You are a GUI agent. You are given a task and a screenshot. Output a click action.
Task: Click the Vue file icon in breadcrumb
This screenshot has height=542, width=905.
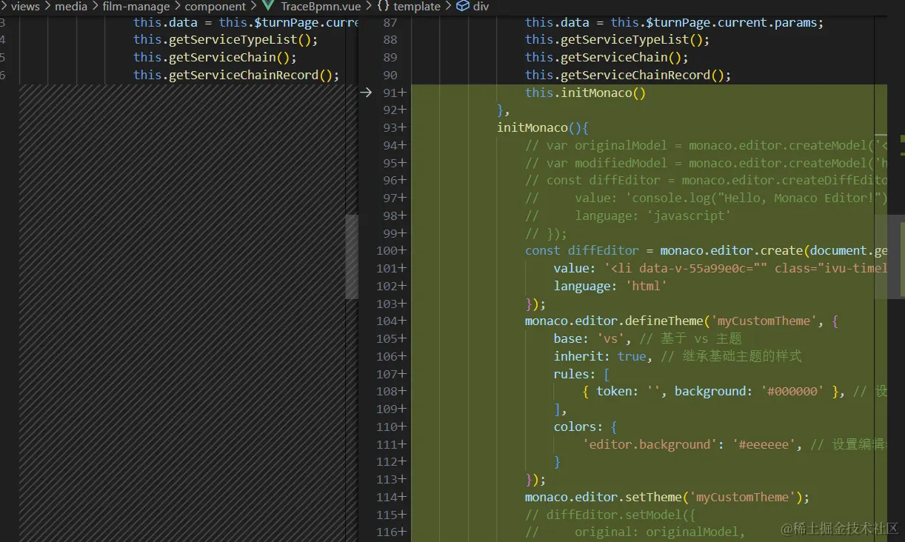click(268, 7)
